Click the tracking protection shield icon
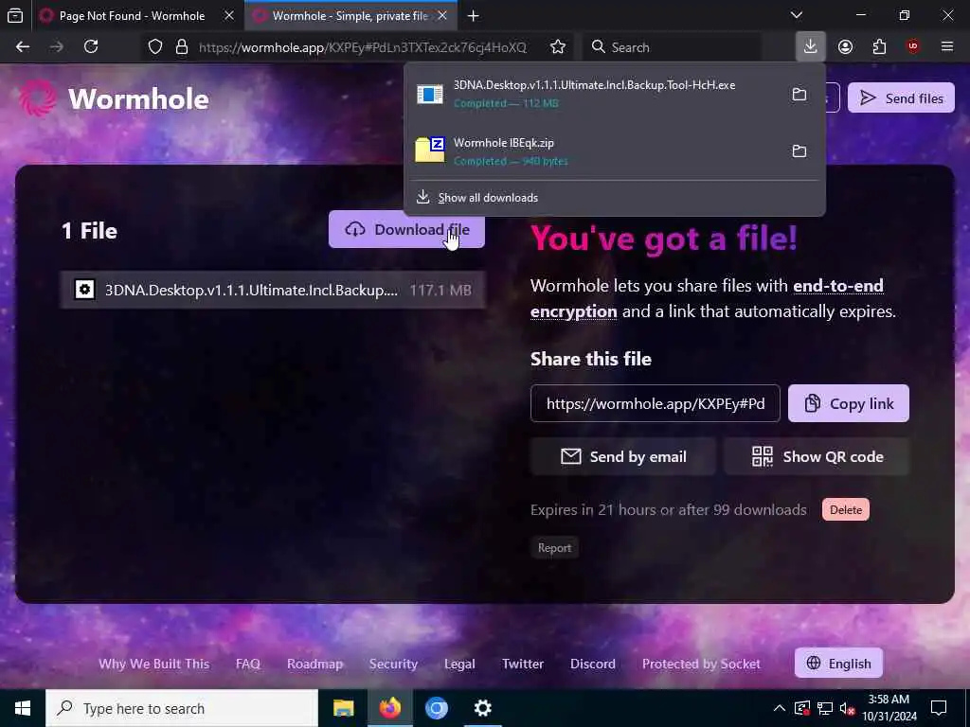This screenshot has height=727, width=970. coord(155,47)
